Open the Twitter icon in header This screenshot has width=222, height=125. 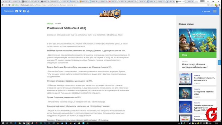pos(20,11)
